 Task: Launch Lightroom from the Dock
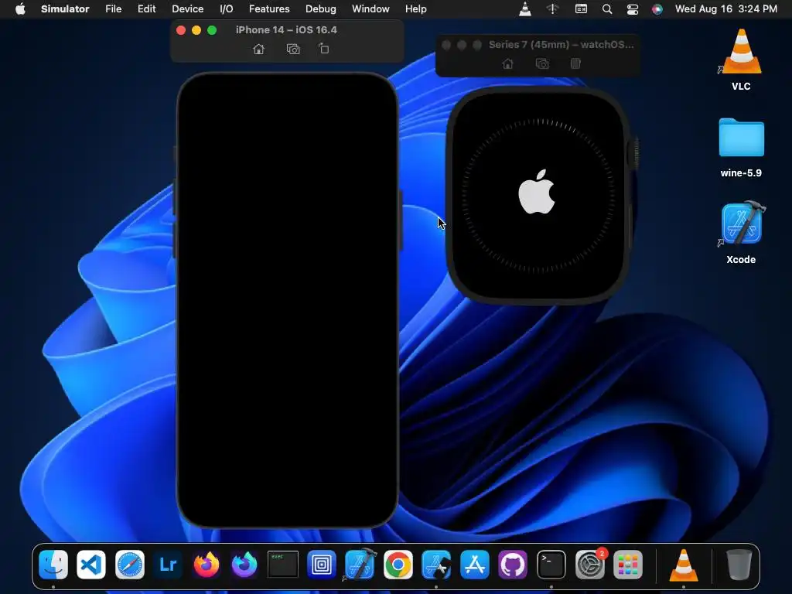[x=168, y=564]
